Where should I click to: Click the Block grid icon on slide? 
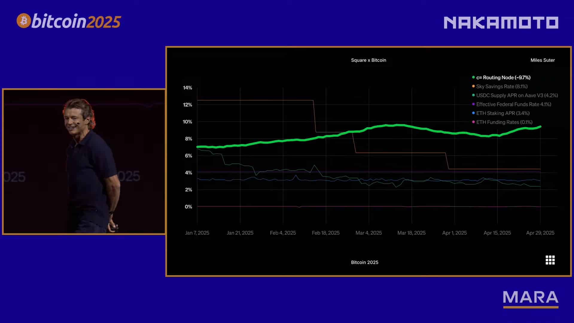point(550,260)
